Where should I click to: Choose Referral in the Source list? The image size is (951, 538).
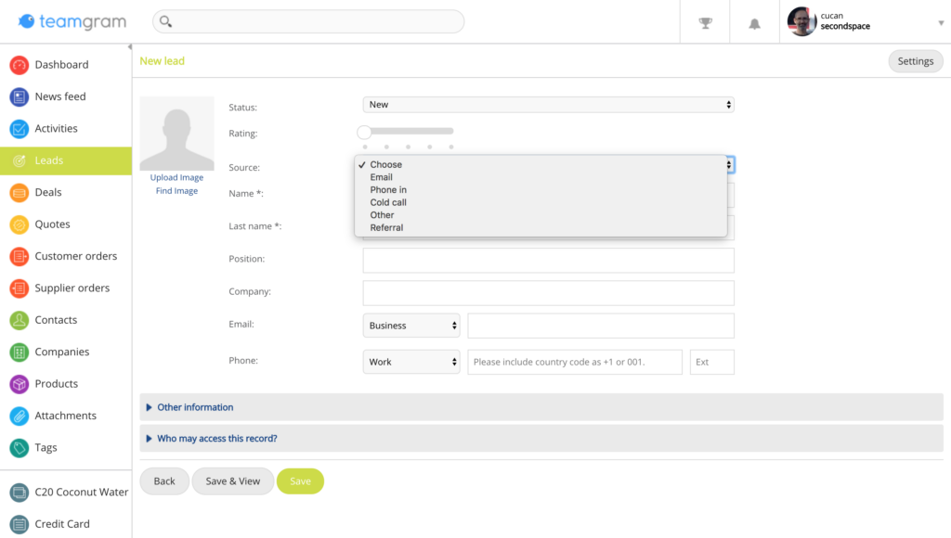point(386,228)
